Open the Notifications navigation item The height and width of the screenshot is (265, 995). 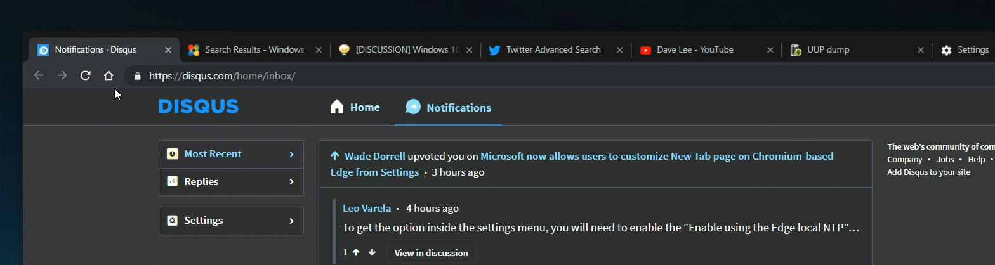(449, 107)
